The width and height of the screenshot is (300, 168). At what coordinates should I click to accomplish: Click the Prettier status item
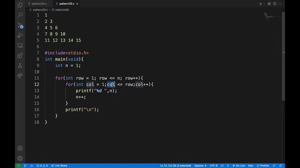[263, 166]
